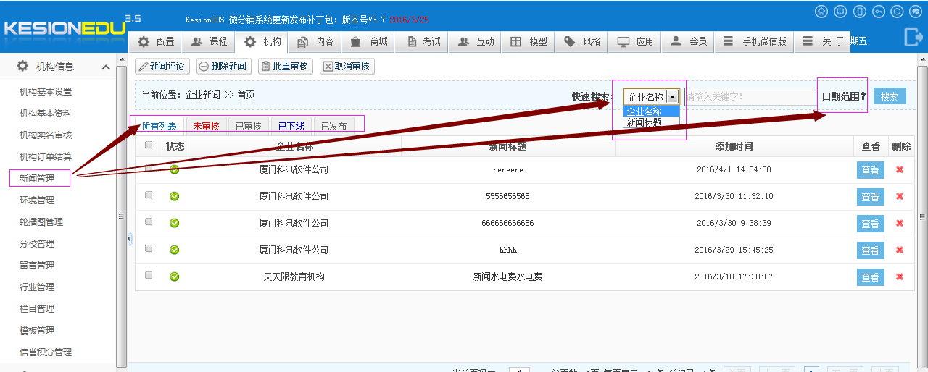Click the blue 搜索 button
Viewport: 928px width, 372px height.
(x=889, y=96)
